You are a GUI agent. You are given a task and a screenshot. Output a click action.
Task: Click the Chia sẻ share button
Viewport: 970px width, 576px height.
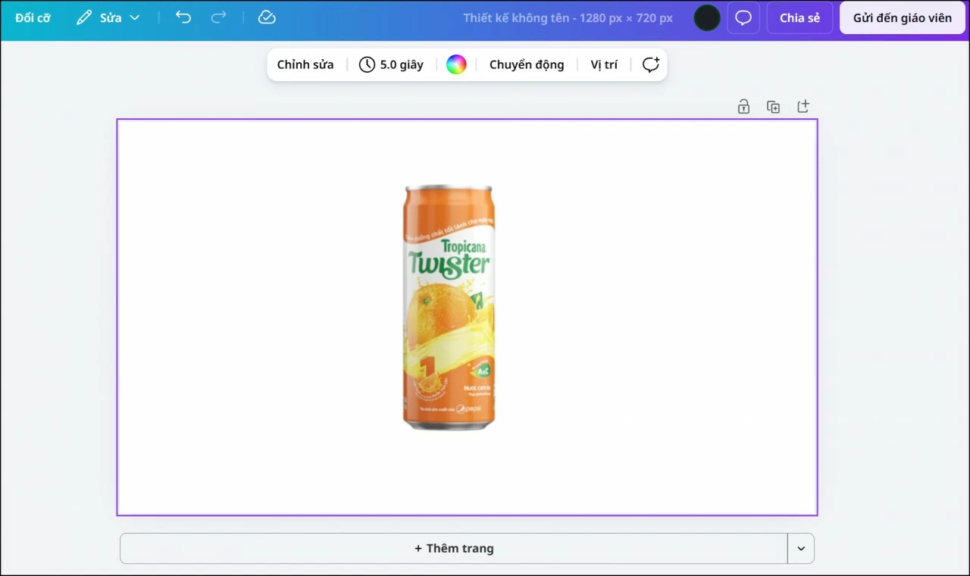pos(799,17)
